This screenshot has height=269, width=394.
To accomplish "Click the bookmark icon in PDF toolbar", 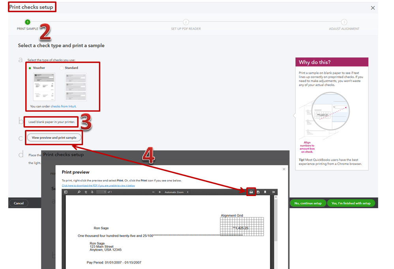I will pos(265,192).
